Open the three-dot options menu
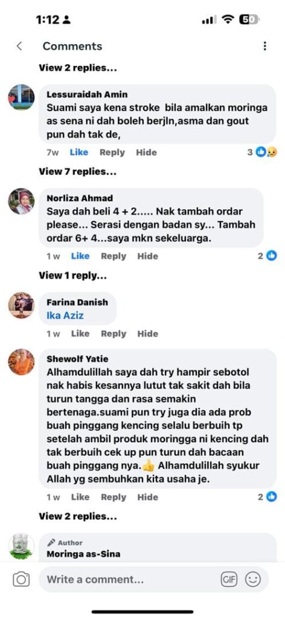285x619 pixels. (264, 46)
